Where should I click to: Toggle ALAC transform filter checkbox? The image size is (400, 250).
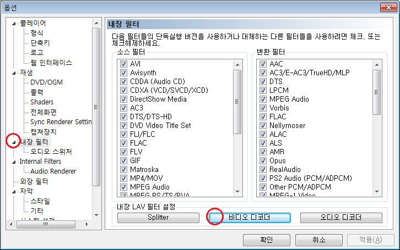[x=263, y=134]
